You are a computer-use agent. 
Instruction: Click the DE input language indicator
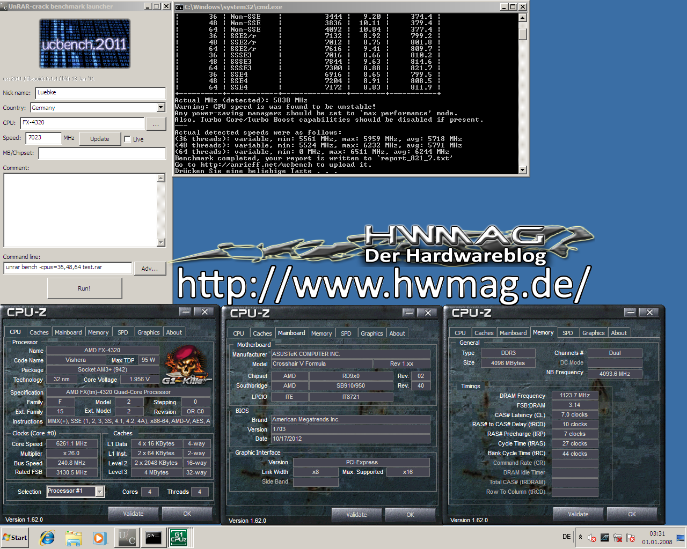coord(567,537)
